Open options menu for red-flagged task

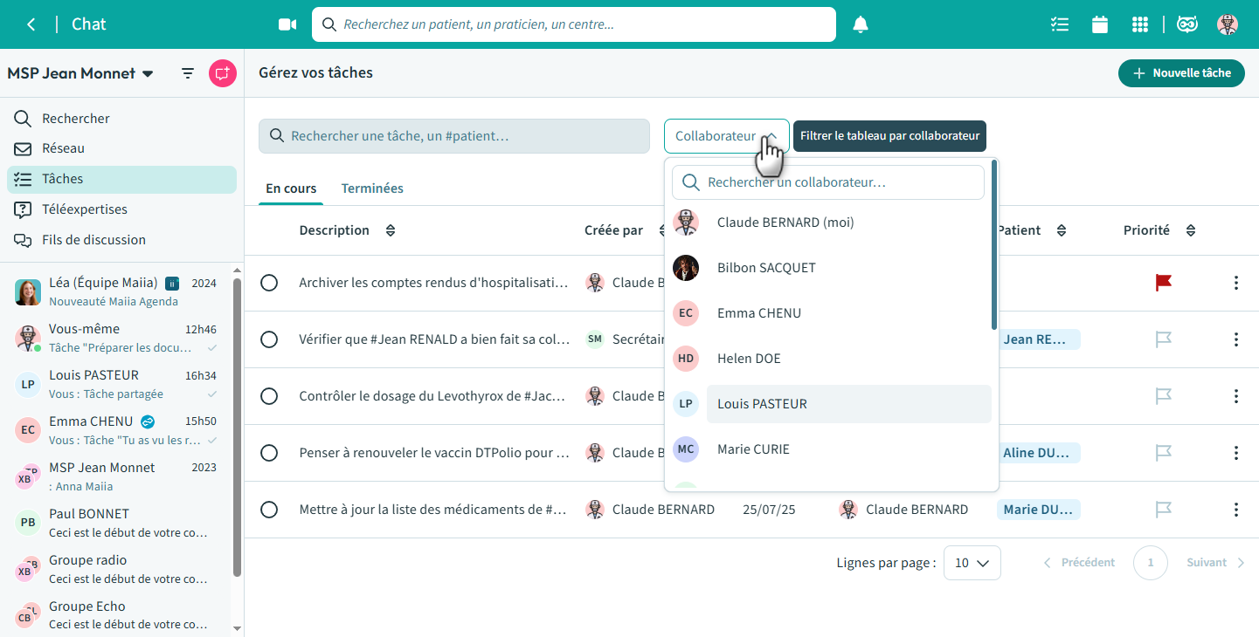click(1235, 283)
